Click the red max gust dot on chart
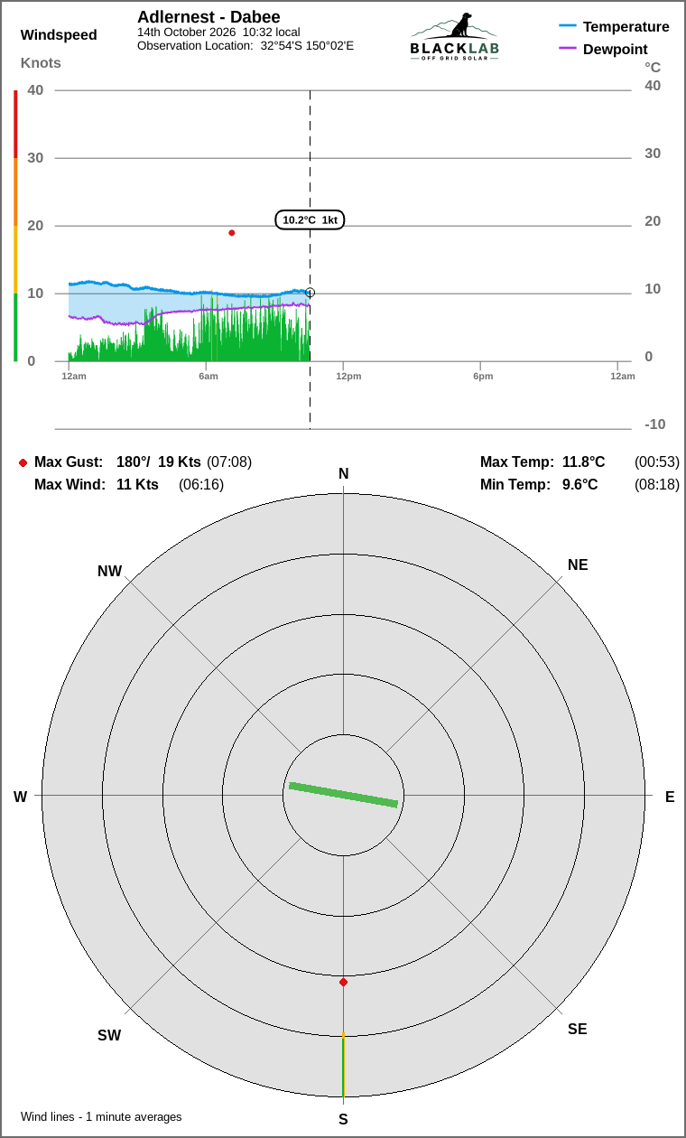Image resolution: width=686 pixels, height=1138 pixels. click(232, 233)
